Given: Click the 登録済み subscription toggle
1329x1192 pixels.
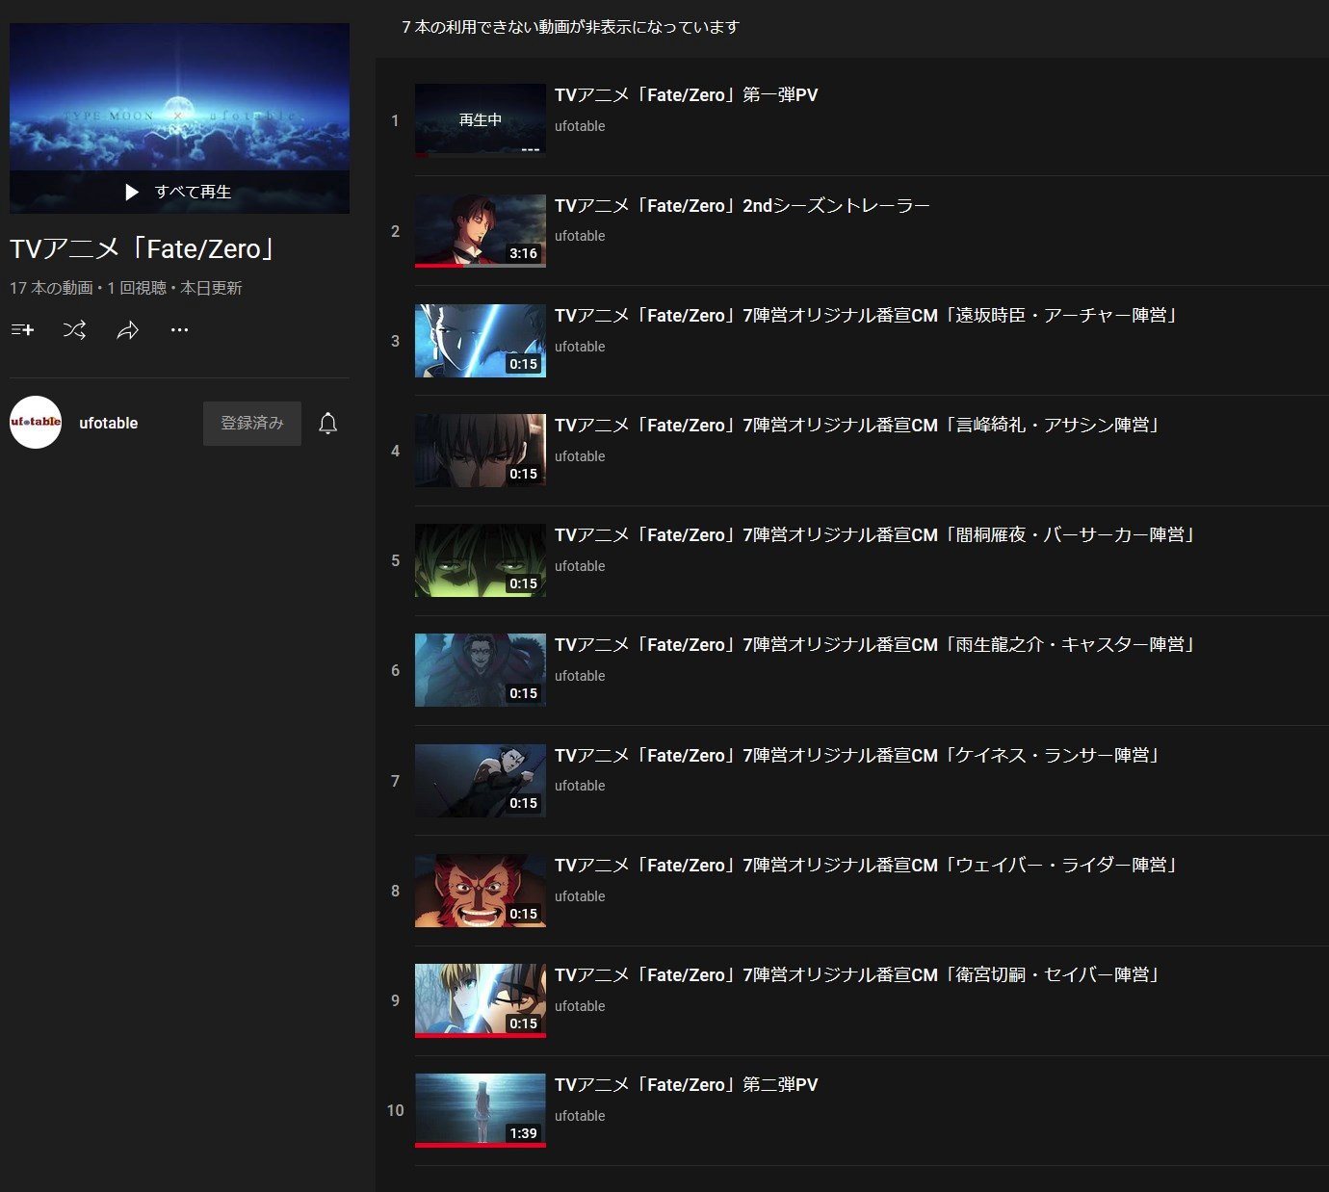Looking at the screenshot, I should coord(251,423).
